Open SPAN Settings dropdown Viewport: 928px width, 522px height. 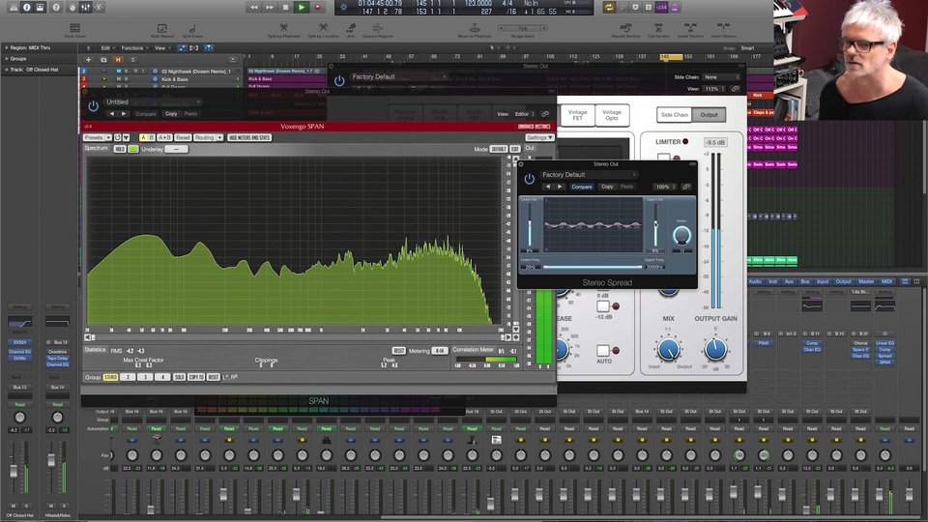pyautogui.click(x=539, y=137)
